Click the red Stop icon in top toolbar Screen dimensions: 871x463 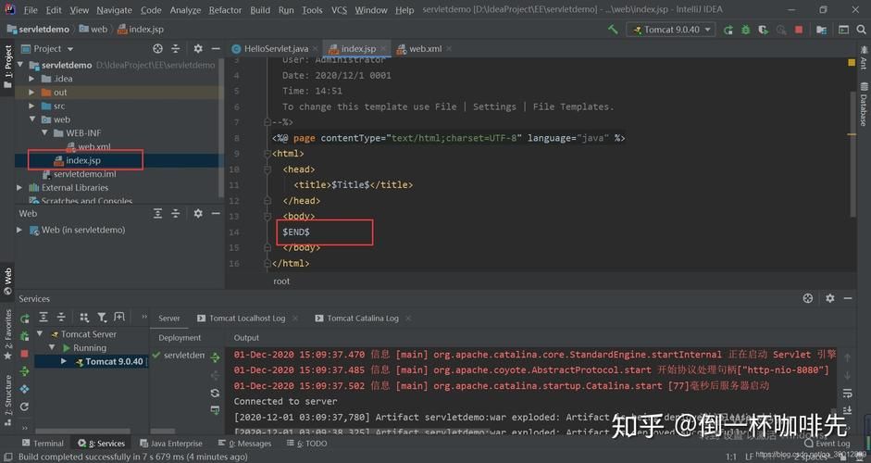point(799,30)
